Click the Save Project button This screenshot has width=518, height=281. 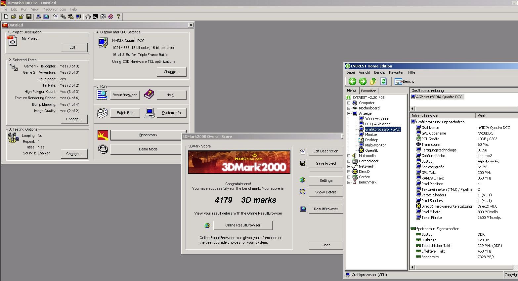[326, 163]
